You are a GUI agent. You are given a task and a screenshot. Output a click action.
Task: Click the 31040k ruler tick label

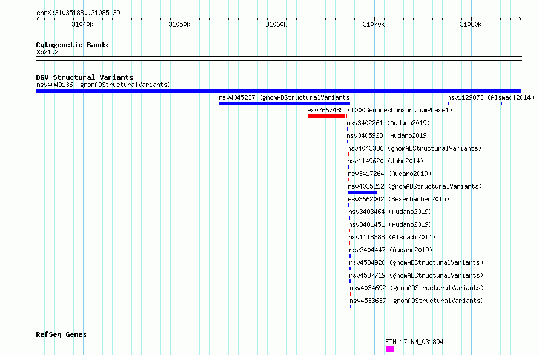point(82,24)
